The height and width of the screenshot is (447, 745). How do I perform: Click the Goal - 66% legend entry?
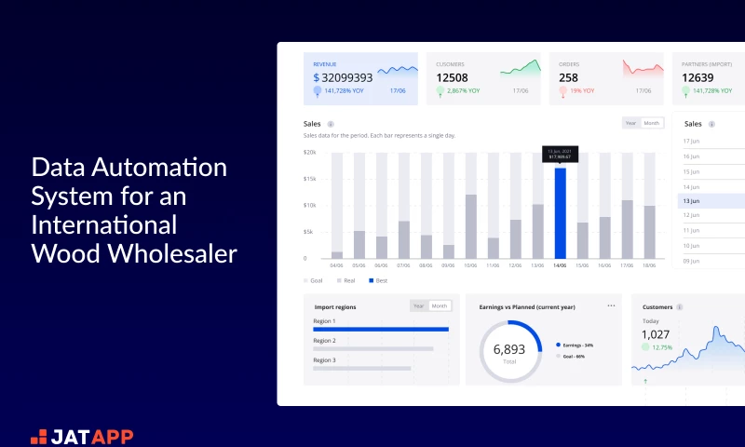click(x=570, y=357)
